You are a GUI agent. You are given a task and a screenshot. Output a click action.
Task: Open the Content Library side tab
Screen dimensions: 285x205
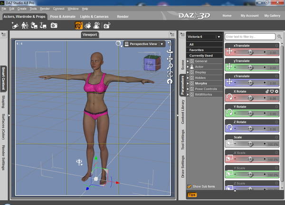(183, 112)
